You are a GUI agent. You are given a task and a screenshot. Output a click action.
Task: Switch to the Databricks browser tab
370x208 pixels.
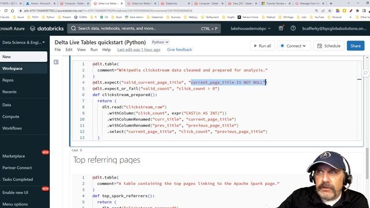175,3
